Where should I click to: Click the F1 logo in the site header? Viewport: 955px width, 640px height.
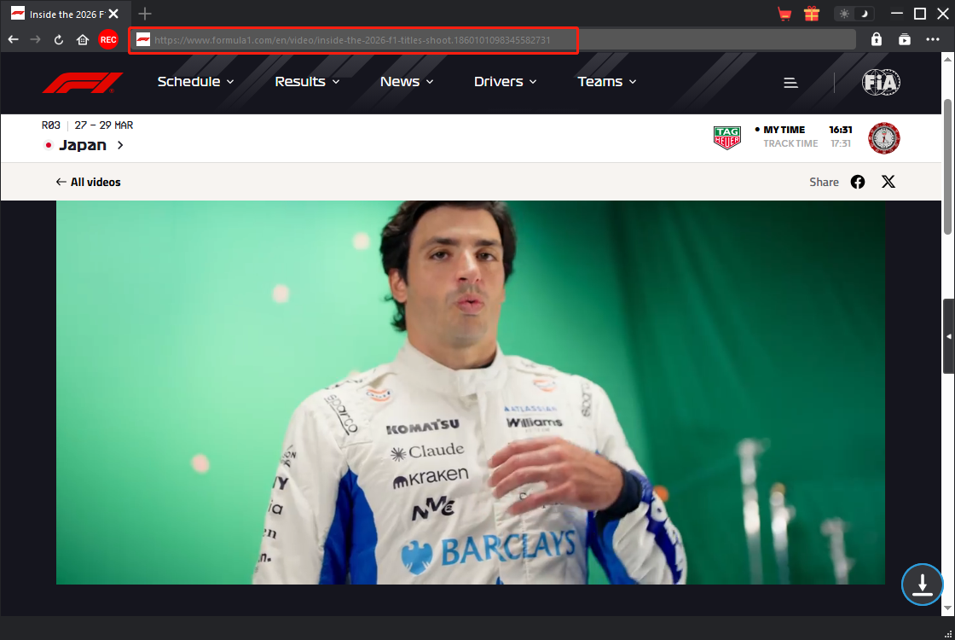click(x=83, y=82)
